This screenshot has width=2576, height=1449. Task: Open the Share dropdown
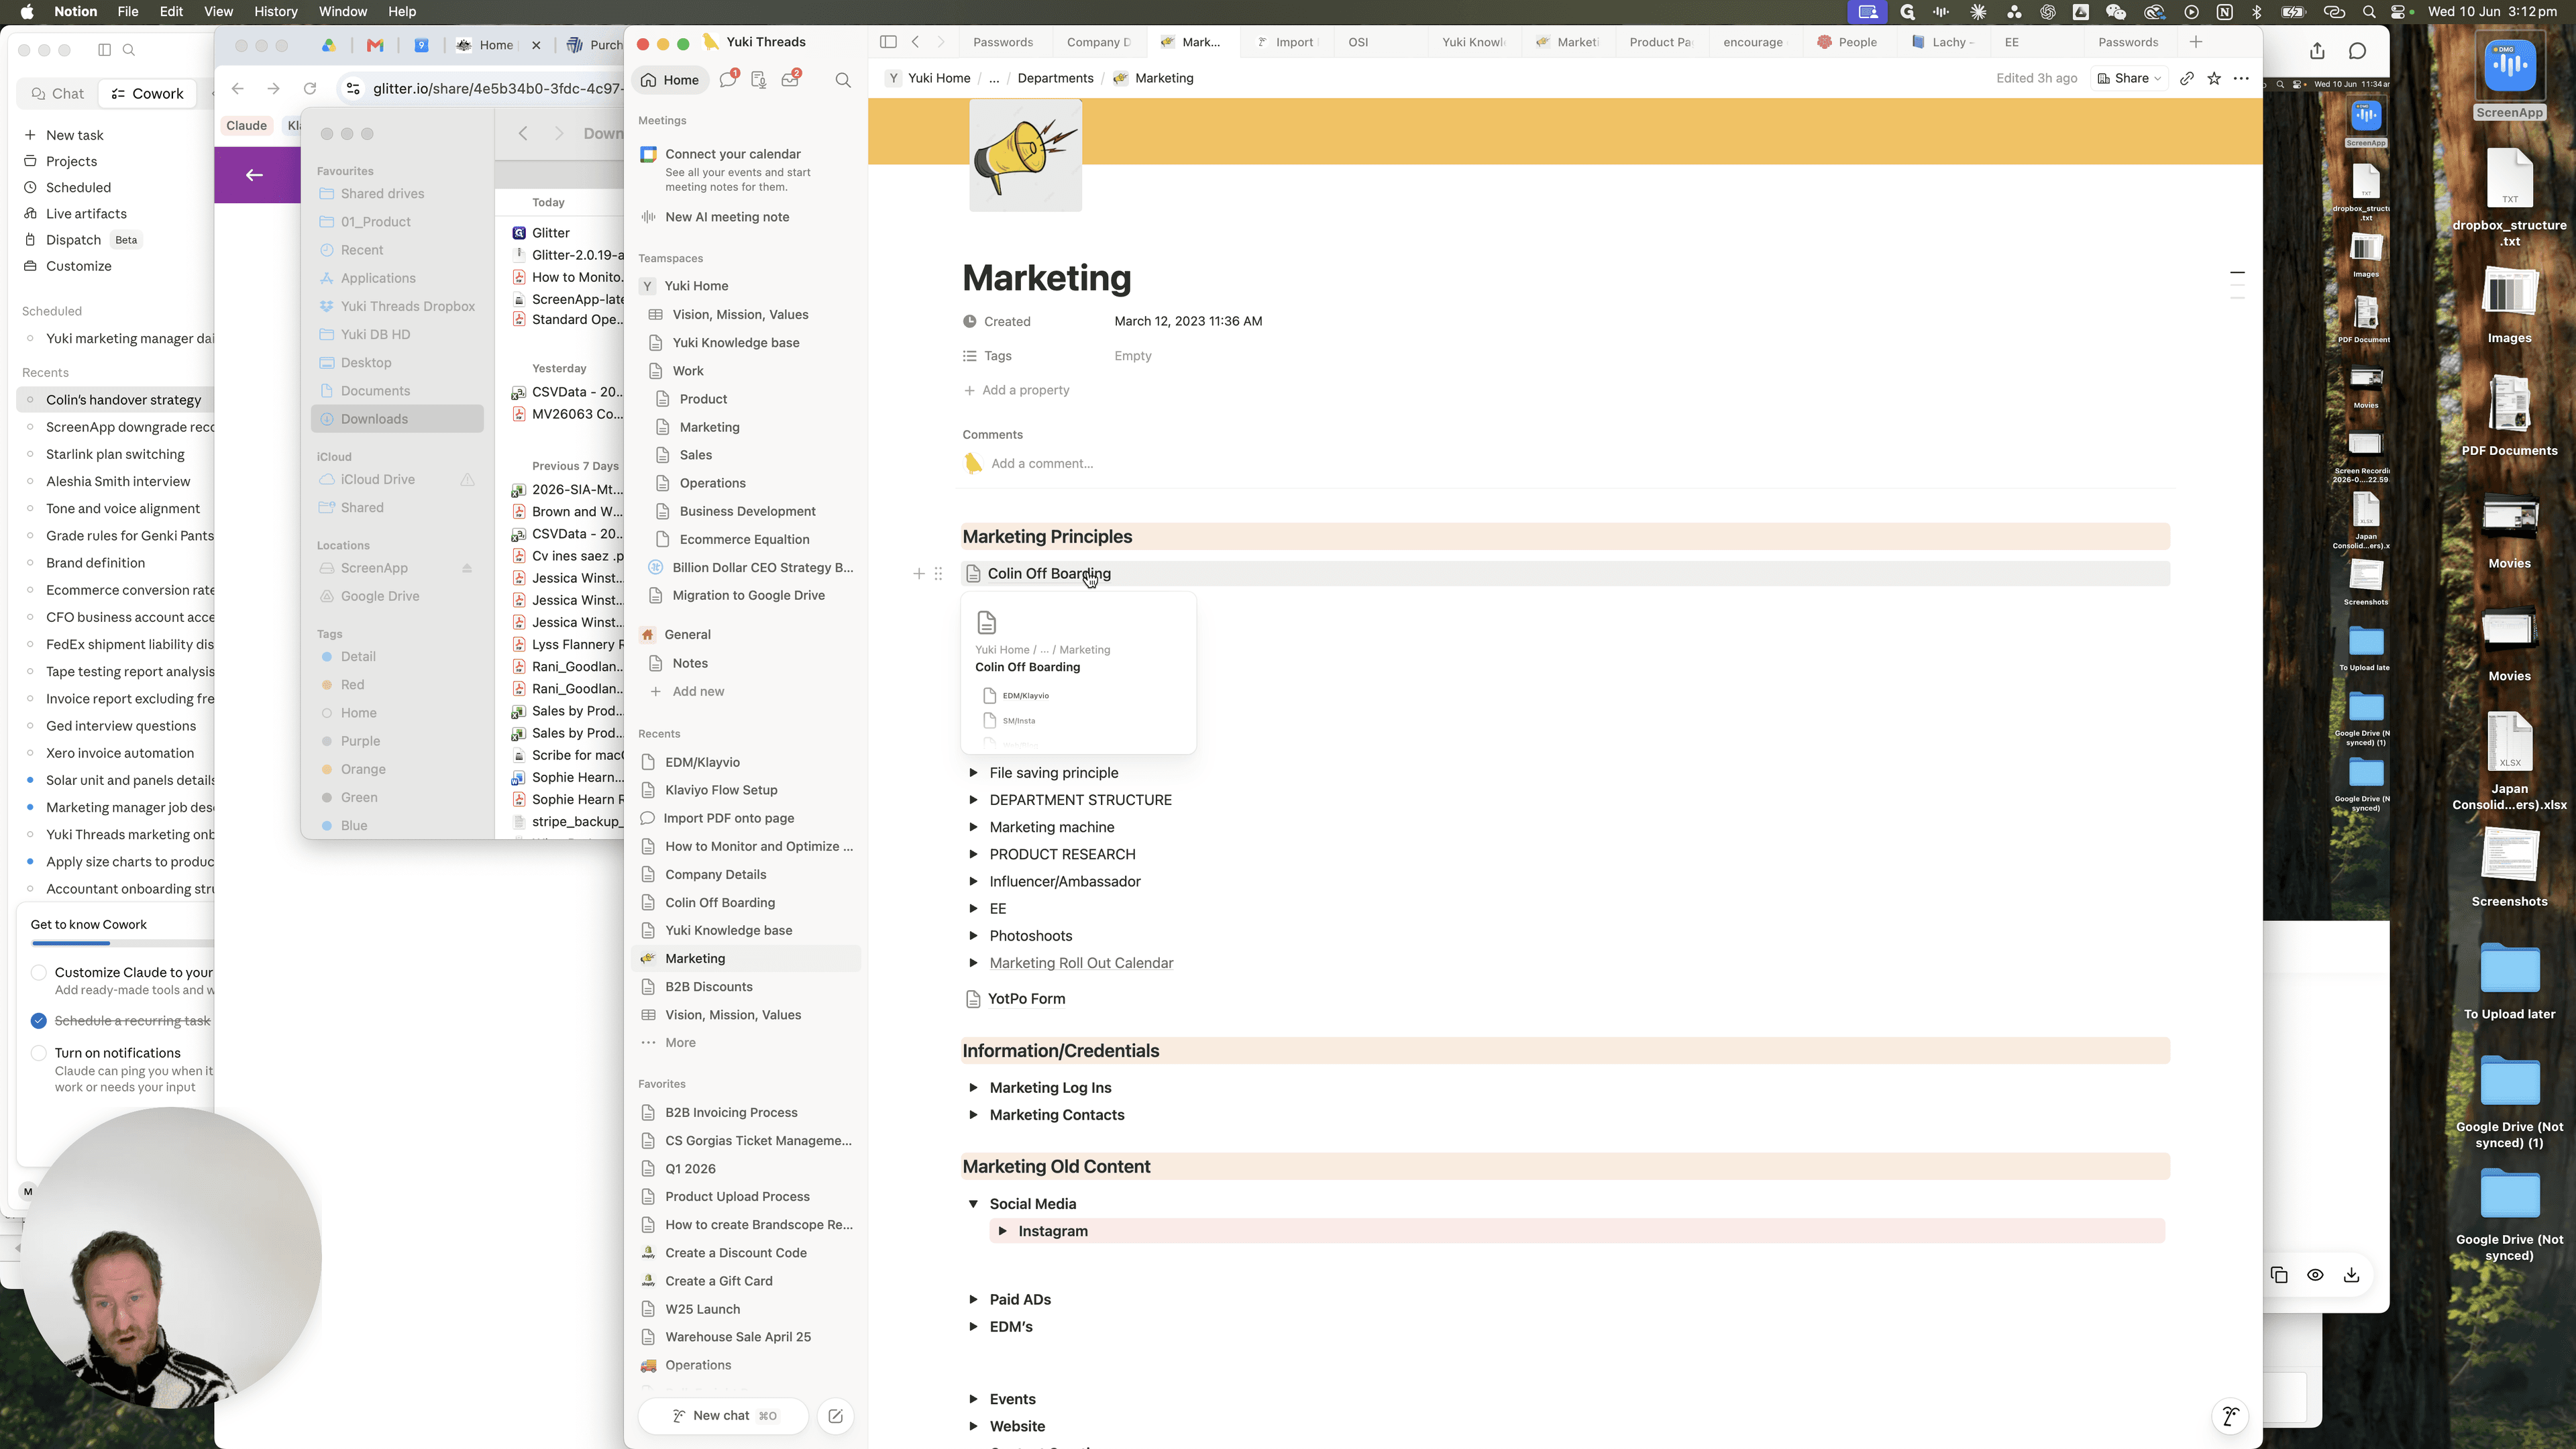coord(2130,78)
